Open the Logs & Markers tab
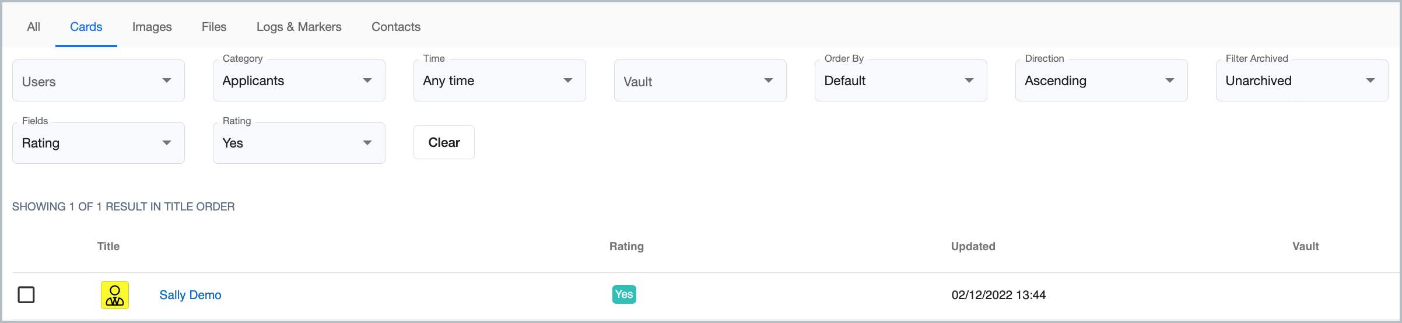The height and width of the screenshot is (323, 1402). click(x=299, y=27)
